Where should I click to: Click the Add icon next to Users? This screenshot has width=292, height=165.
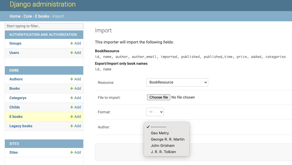(x=76, y=53)
